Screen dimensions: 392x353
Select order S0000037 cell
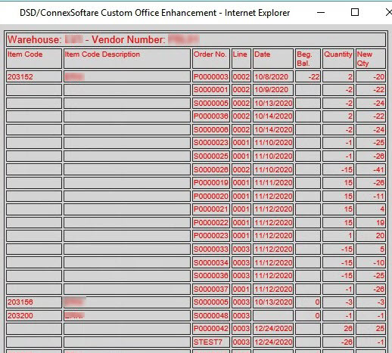pos(211,289)
